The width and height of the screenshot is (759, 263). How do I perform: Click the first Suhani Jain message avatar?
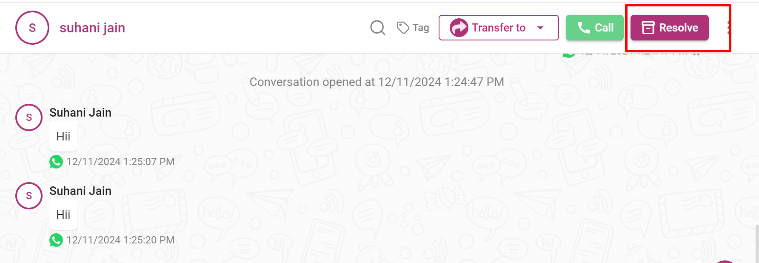click(x=29, y=117)
